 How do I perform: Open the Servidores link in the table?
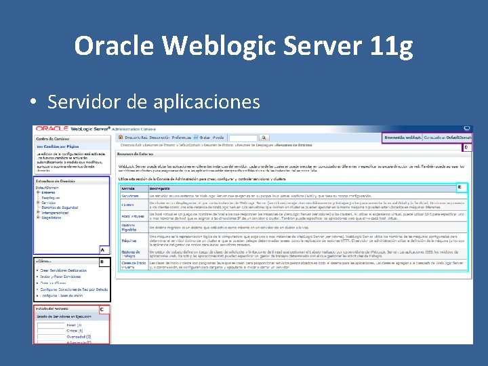pyautogui.click(x=130, y=196)
